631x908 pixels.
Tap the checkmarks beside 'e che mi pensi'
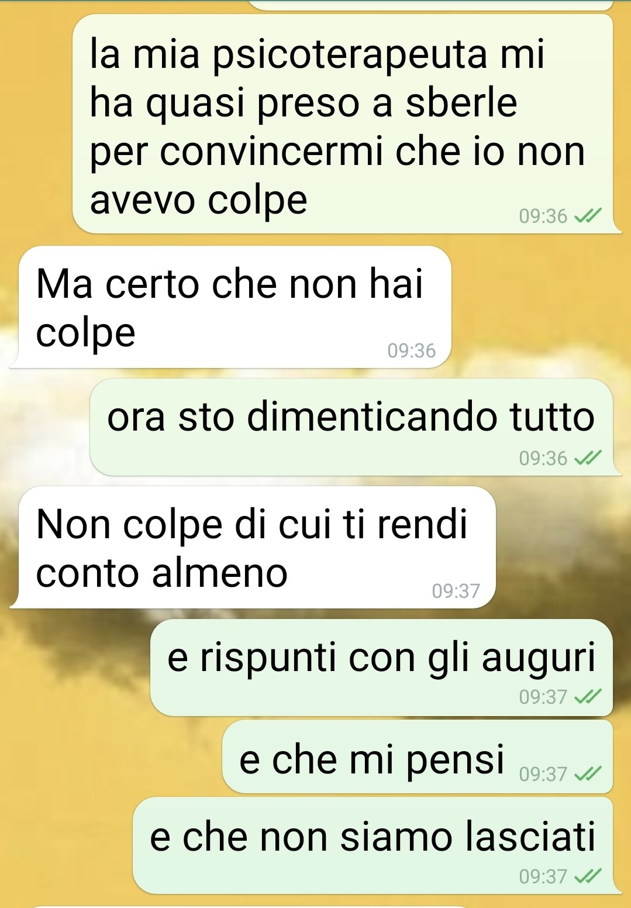coord(588,774)
